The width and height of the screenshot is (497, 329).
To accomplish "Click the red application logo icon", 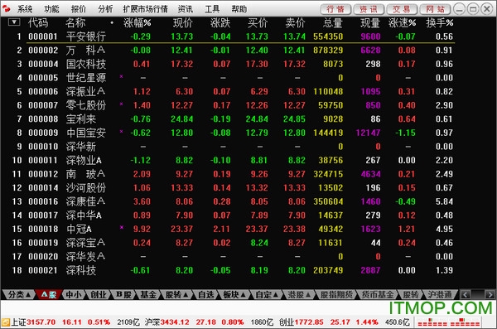I will click(x=6, y=8).
